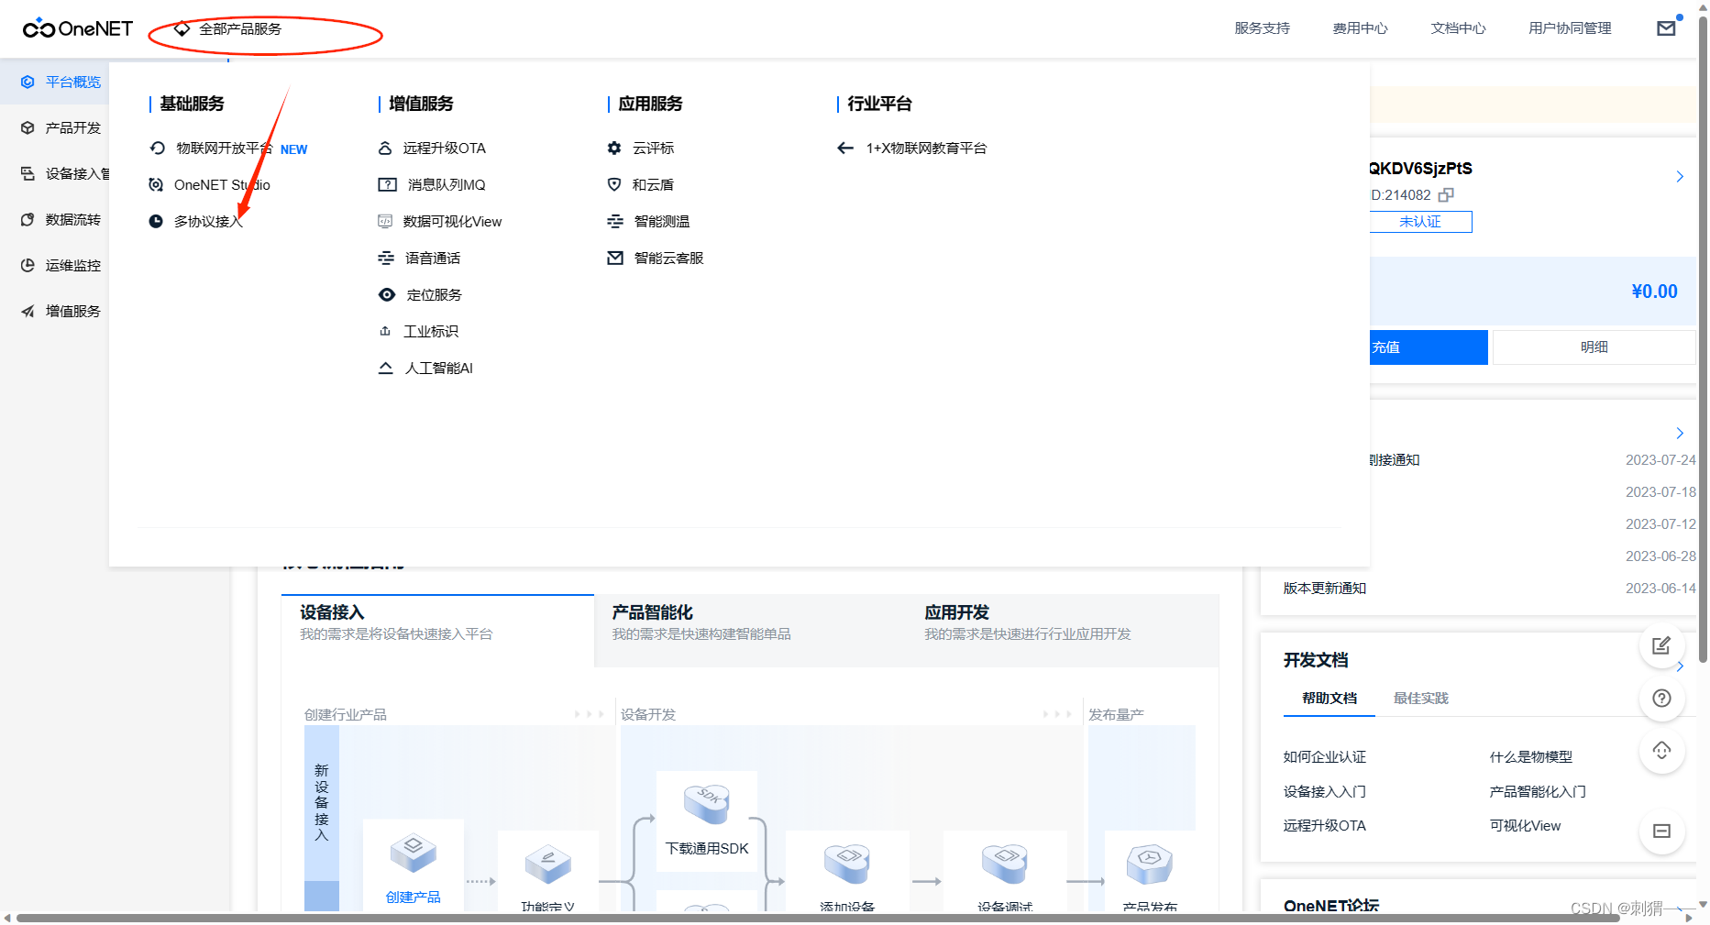This screenshot has height=925, width=1710.
Task: Open 产品智能化入门 help link
Action: pos(1538,791)
